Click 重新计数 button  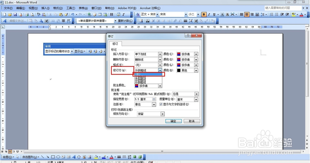125,21
